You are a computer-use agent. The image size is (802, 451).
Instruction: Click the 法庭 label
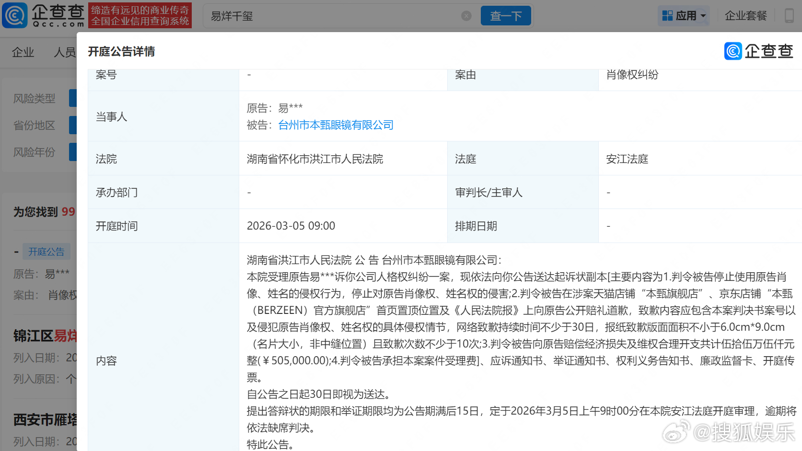point(465,159)
